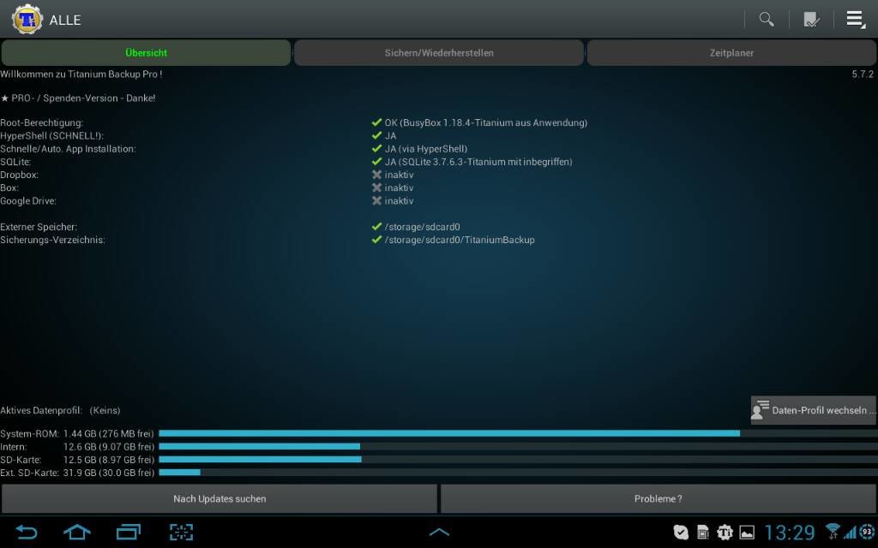
Task: Tap the SQLite: label
Action: [x=15, y=162]
